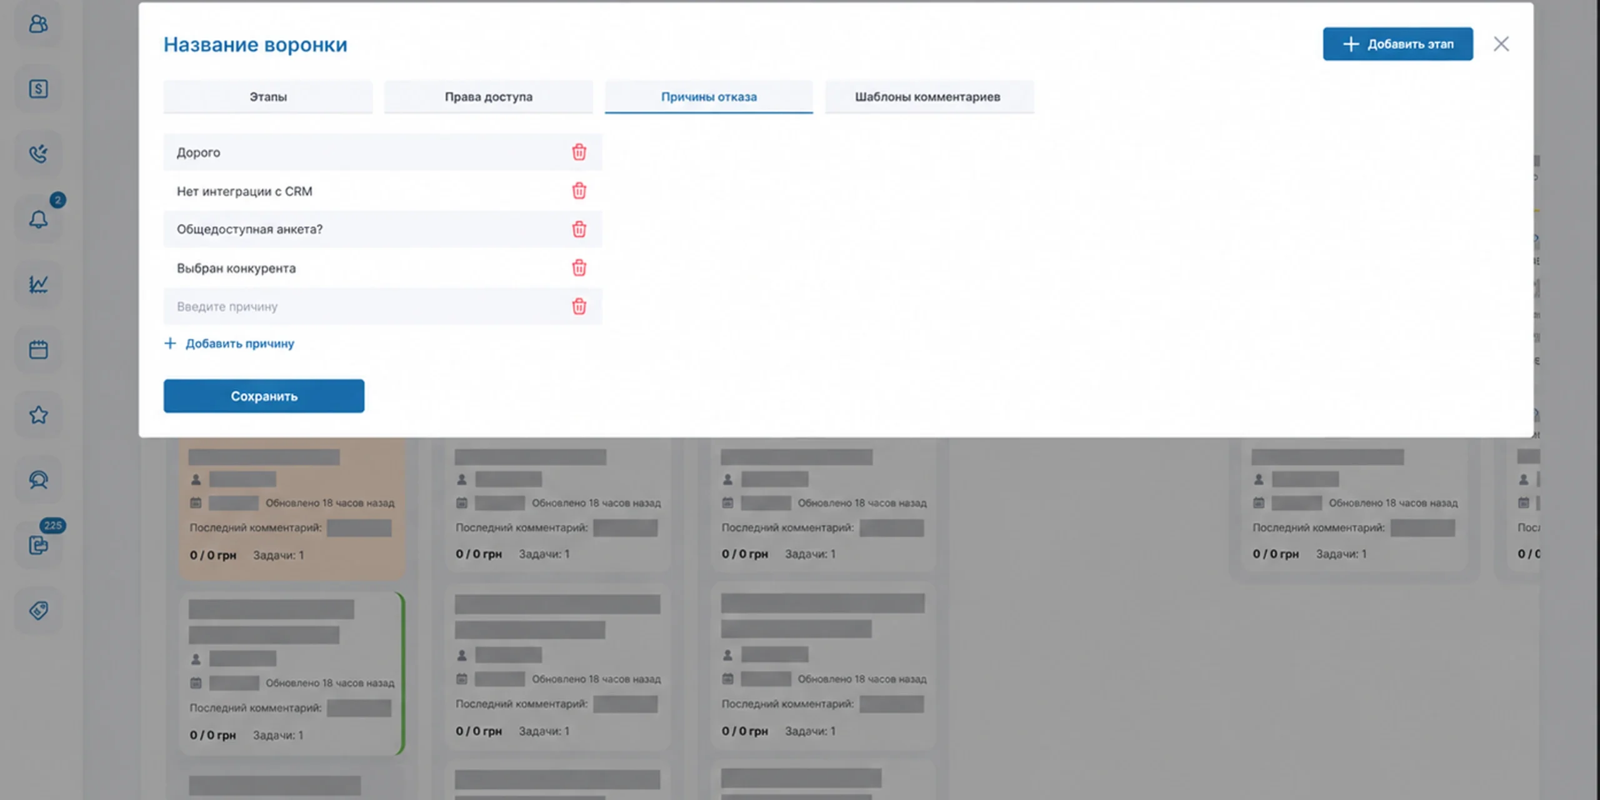This screenshot has height=800, width=1600.
Task: Delete the empty 'Введите причину' row
Action: 579,306
